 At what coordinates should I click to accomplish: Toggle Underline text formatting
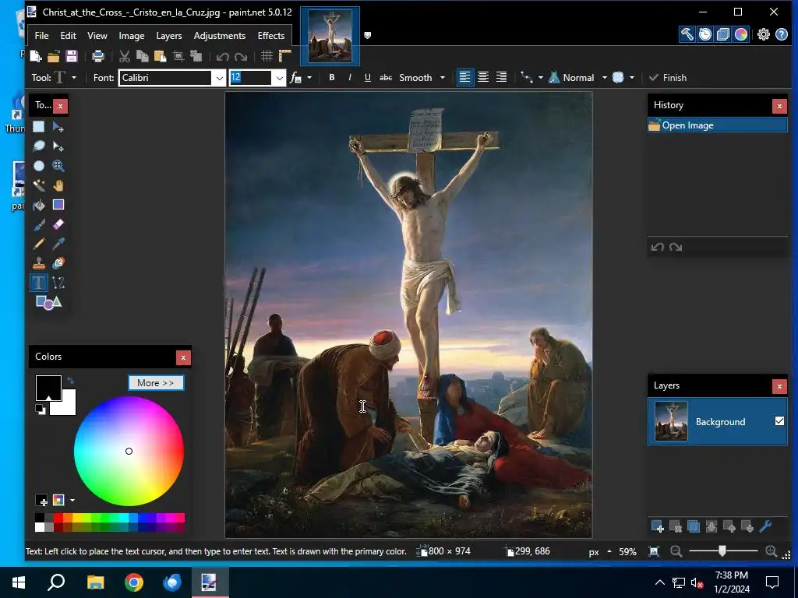pos(368,78)
